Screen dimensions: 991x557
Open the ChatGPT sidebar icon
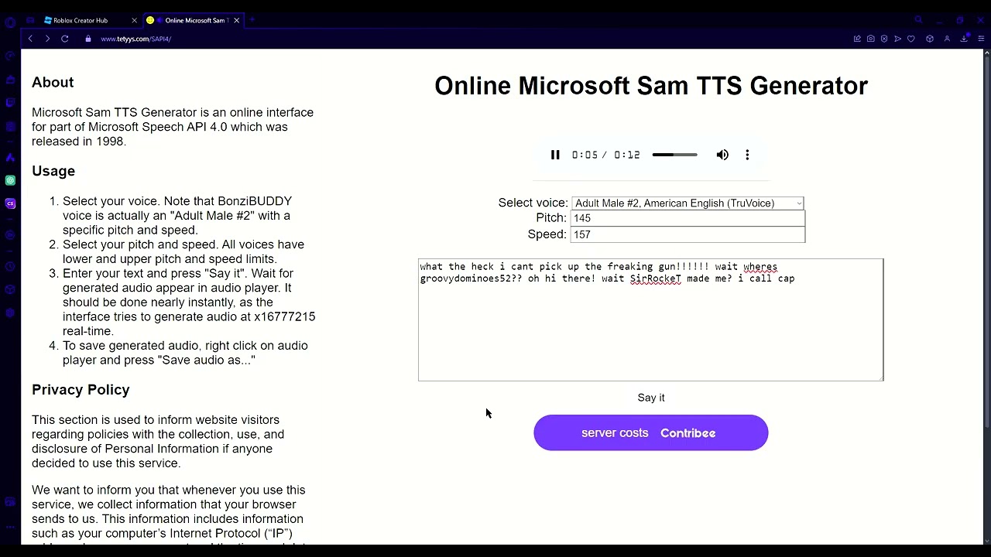point(10,180)
